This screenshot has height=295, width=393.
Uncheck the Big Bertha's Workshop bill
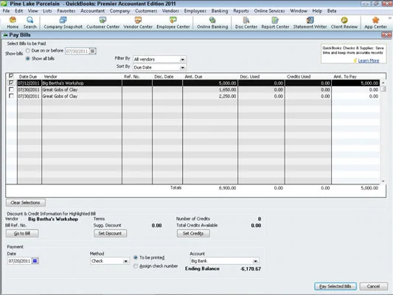11,83
